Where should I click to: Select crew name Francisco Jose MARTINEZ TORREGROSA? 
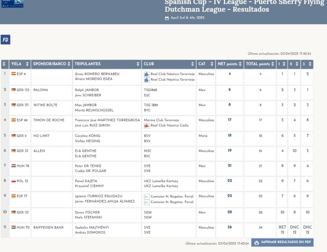pyautogui.click(x=107, y=120)
